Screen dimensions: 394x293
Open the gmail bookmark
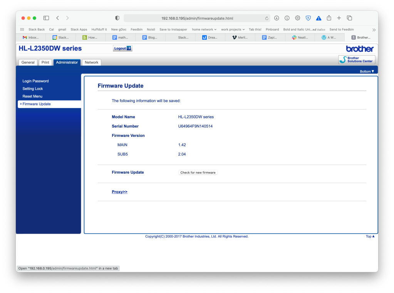point(62,29)
